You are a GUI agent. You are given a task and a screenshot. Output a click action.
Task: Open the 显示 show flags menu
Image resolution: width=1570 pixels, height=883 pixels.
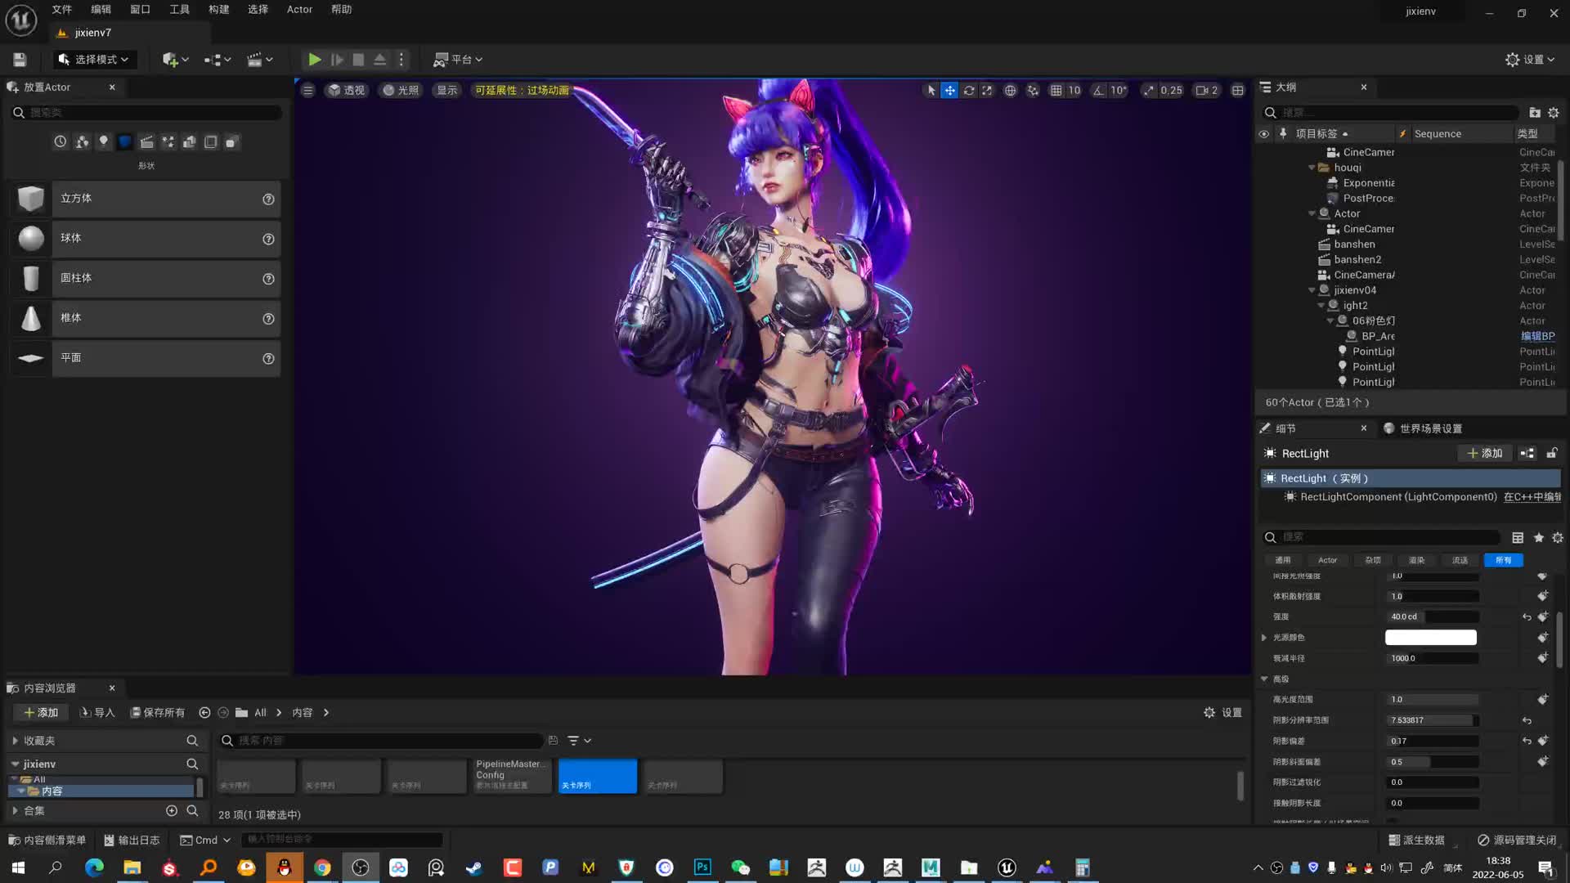click(447, 91)
